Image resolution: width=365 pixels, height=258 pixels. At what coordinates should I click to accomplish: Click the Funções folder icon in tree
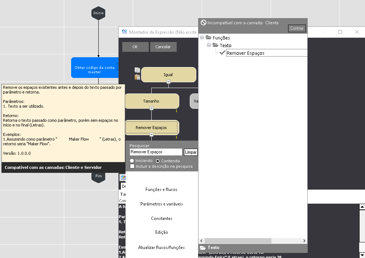pos(208,38)
